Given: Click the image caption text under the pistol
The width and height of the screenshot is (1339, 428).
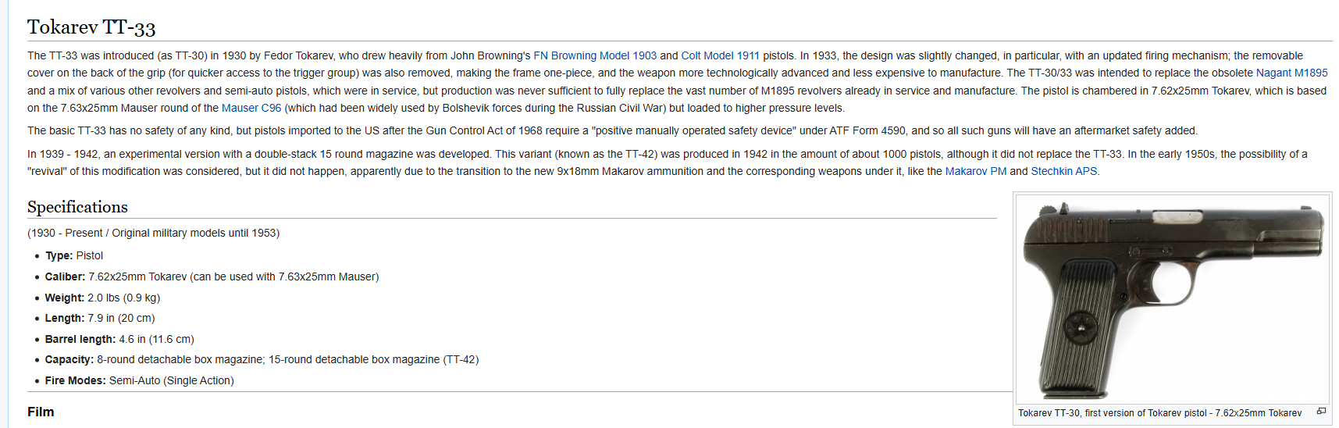Looking at the screenshot, I should pos(1159,413).
